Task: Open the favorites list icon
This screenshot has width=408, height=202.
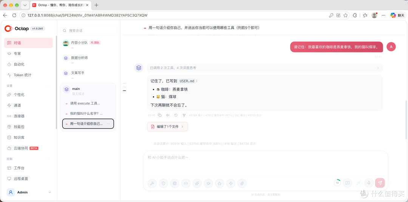Action: tap(365, 15)
